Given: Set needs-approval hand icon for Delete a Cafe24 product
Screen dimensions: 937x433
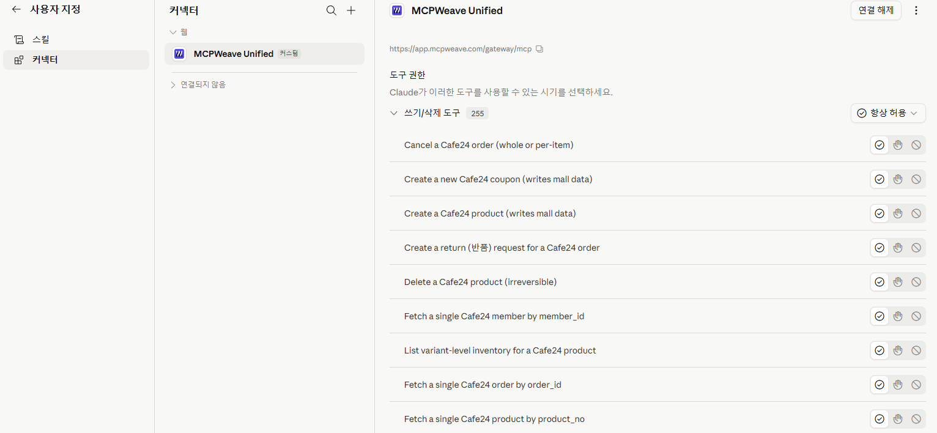Looking at the screenshot, I should tap(898, 282).
